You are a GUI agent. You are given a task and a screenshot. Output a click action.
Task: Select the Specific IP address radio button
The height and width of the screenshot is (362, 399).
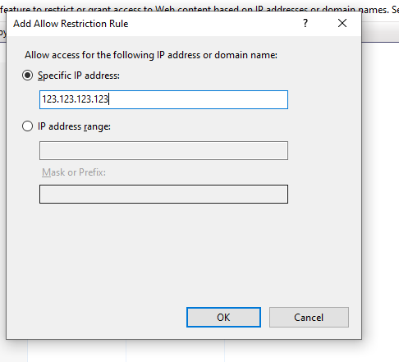27,76
